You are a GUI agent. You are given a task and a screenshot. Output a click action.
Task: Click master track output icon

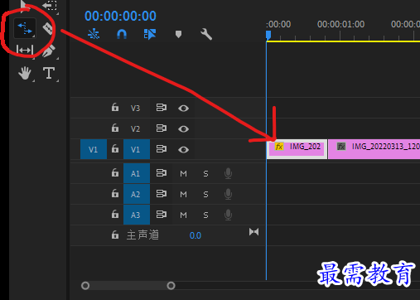click(x=253, y=232)
